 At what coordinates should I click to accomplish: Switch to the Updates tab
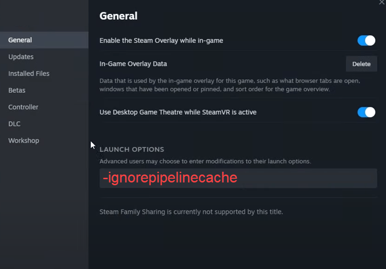21,57
